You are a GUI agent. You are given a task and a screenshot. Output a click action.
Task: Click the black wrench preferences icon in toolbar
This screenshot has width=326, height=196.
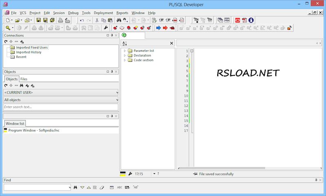[106, 28]
